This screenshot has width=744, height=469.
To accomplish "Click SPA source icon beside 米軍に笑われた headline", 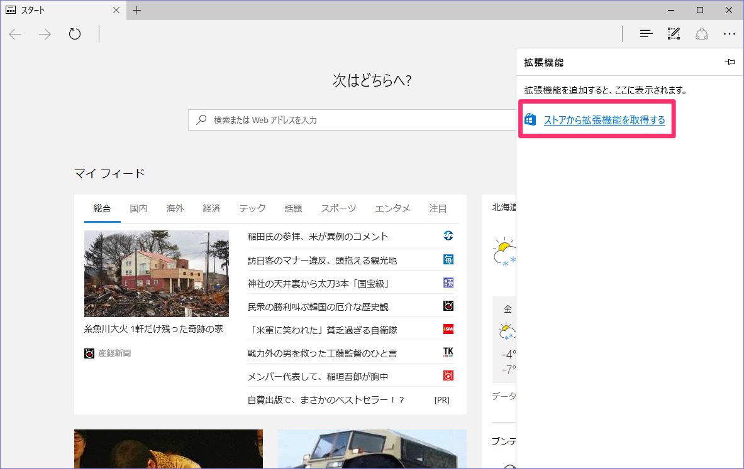I will (x=448, y=329).
